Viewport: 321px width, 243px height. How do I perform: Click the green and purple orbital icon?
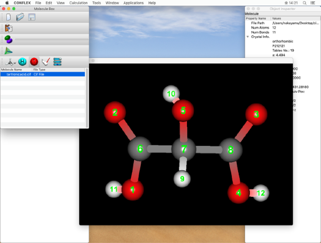(x=9, y=39)
